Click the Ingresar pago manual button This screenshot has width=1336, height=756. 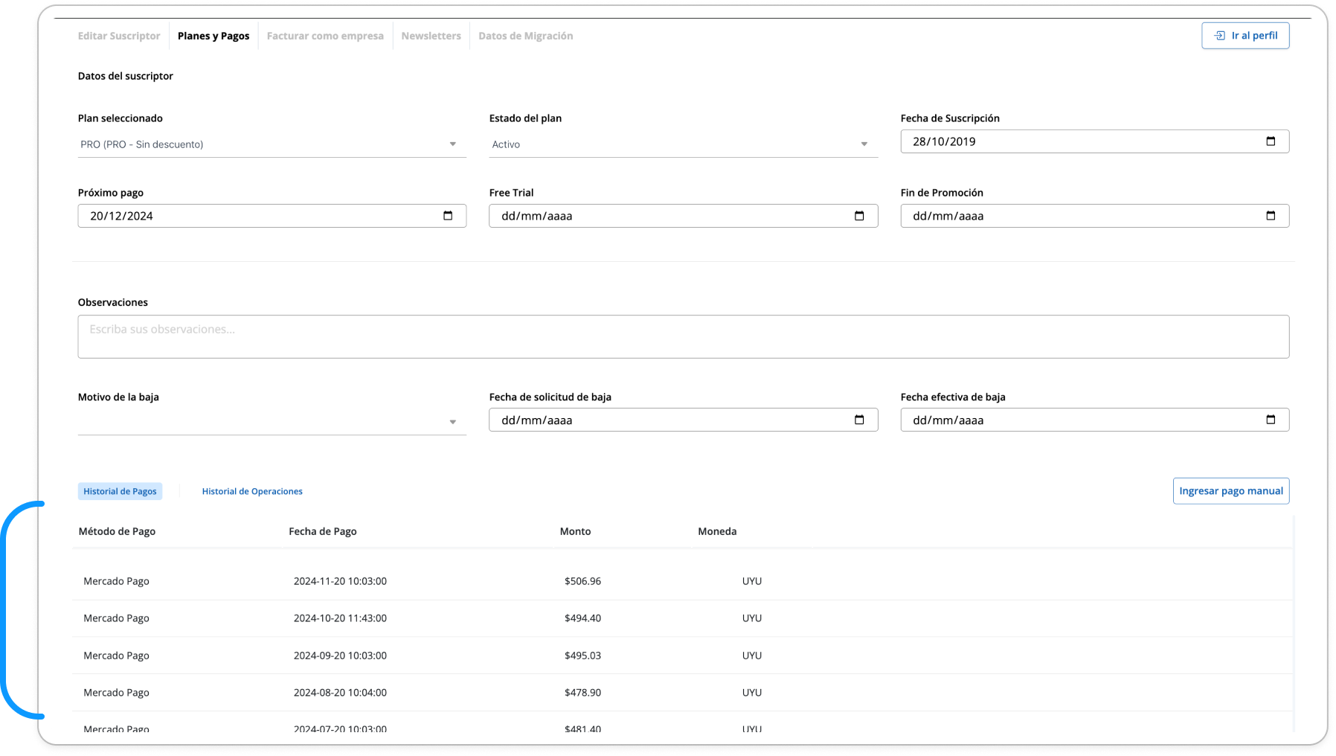click(x=1231, y=491)
